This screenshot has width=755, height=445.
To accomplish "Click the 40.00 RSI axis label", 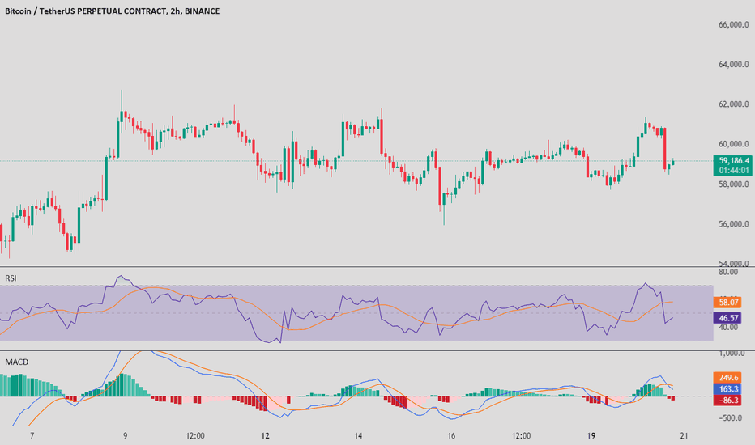I will pyautogui.click(x=728, y=327).
